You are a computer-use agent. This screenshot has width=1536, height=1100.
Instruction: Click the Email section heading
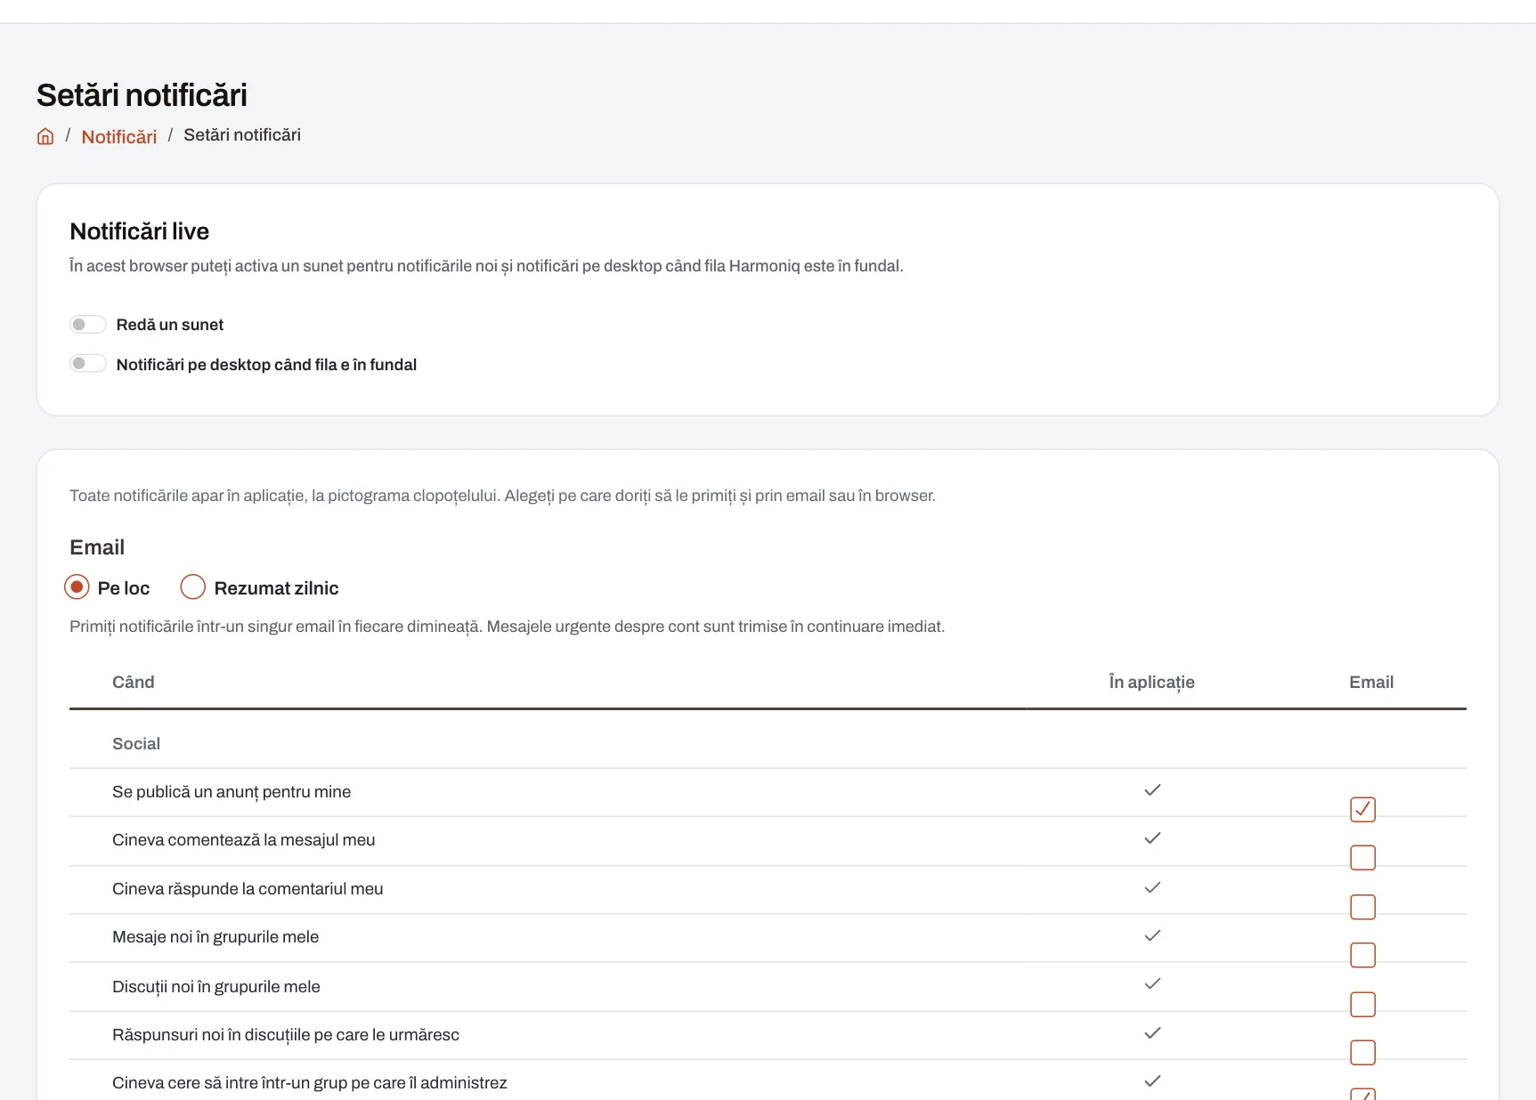coord(97,547)
